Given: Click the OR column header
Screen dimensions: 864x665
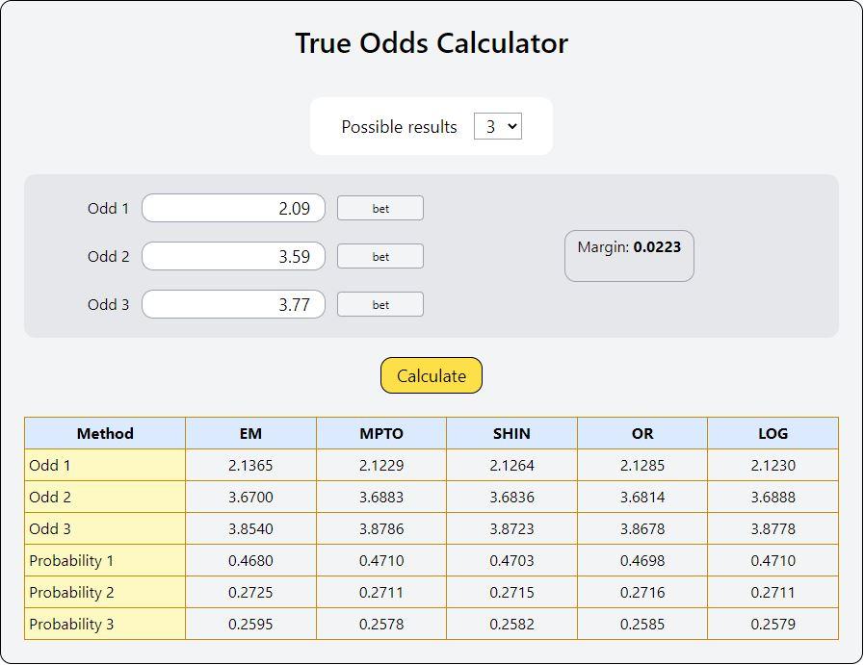Looking at the screenshot, I should pyautogui.click(x=642, y=433).
